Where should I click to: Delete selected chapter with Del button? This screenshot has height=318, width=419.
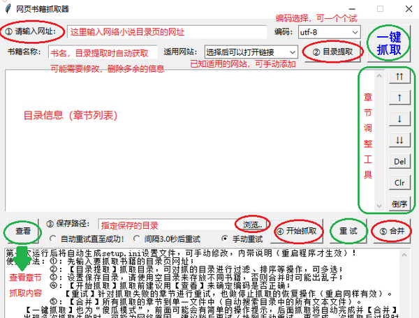(x=399, y=161)
